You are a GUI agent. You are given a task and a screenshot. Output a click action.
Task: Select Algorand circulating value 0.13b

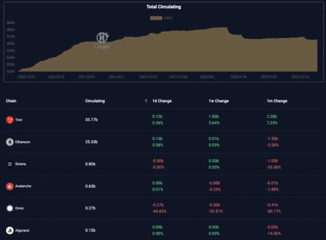click(x=90, y=230)
